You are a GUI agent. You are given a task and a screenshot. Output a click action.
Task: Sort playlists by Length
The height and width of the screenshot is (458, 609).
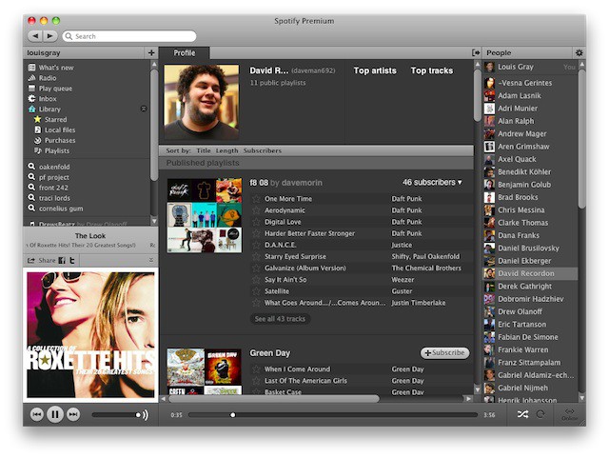pyautogui.click(x=226, y=150)
